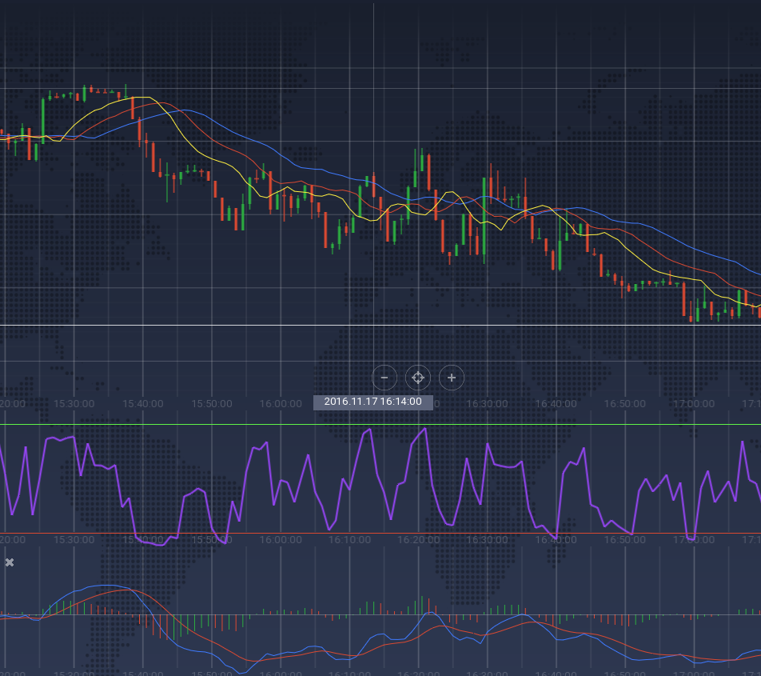Viewport: 761px width, 676px height.
Task: Close the MACD indicator panel with X
Action: [10, 562]
